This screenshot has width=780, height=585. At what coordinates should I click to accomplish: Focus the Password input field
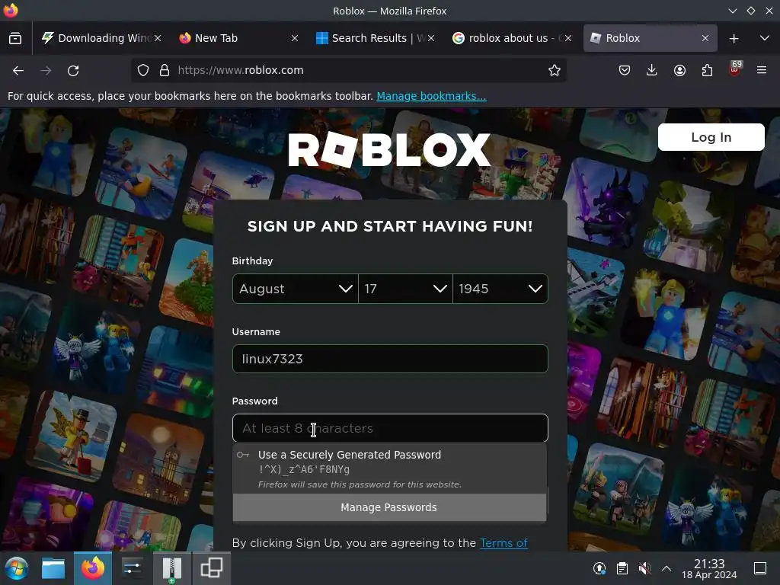tap(390, 428)
